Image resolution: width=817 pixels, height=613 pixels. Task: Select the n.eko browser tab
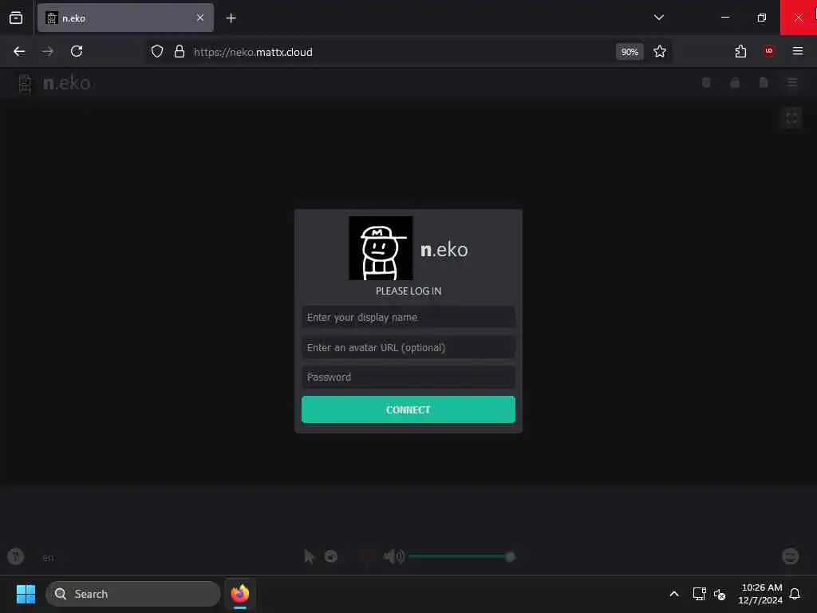coord(125,18)
